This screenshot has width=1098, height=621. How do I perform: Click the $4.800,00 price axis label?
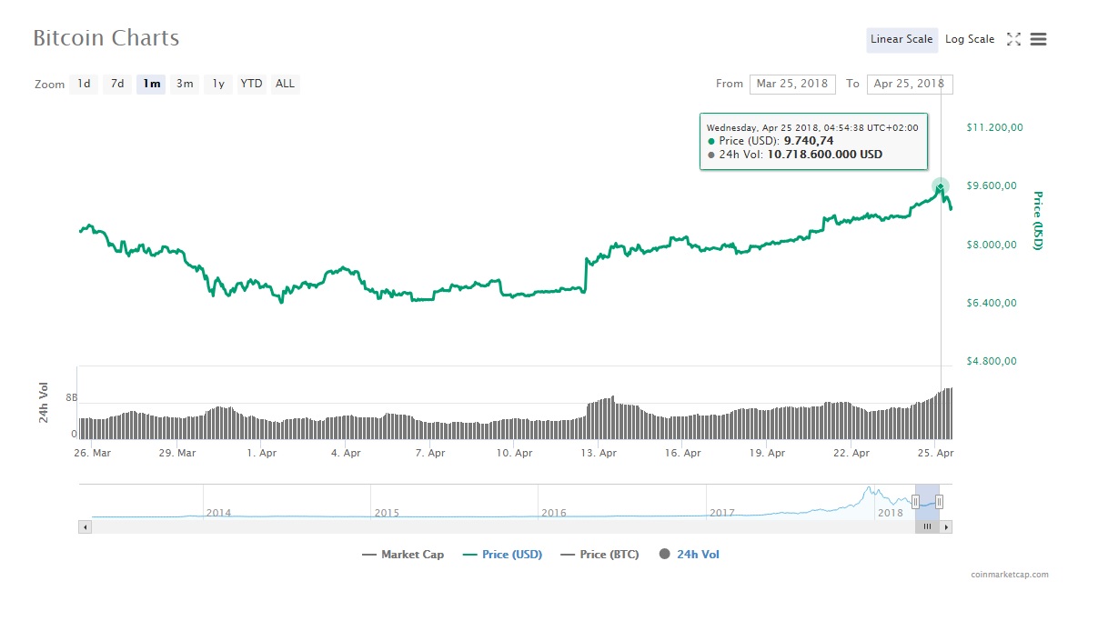[992, 361]
